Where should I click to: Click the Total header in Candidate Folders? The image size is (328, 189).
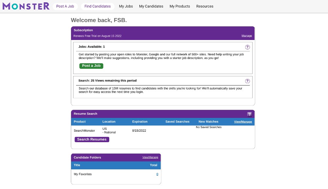(x=154, y=165)
